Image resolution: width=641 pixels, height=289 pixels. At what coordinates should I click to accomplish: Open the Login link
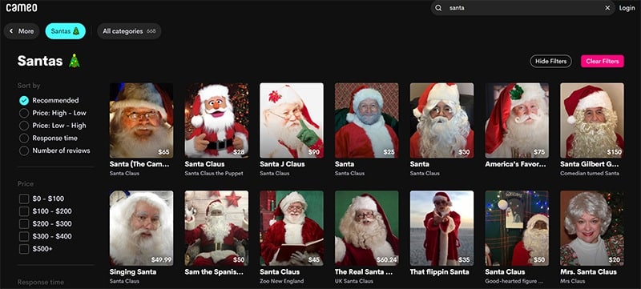pyautogui.click(x=627, y=8)
